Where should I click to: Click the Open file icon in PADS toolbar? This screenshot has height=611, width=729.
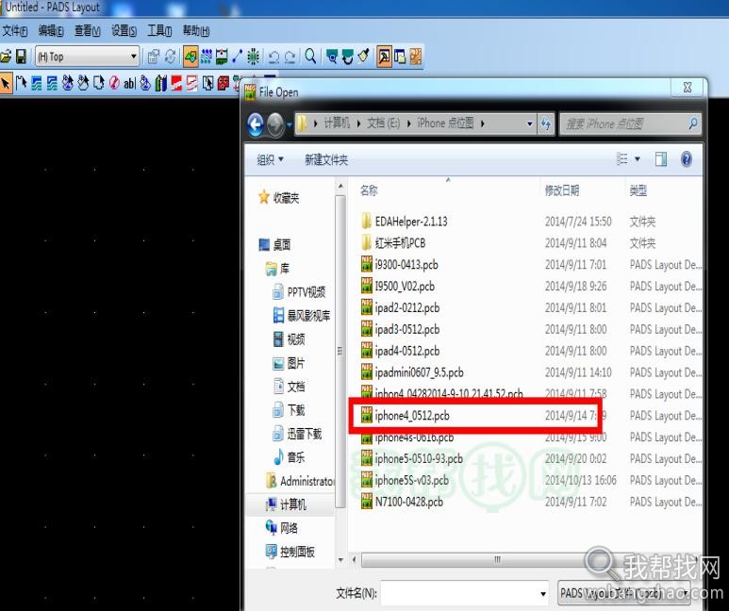tap(6, 57)
